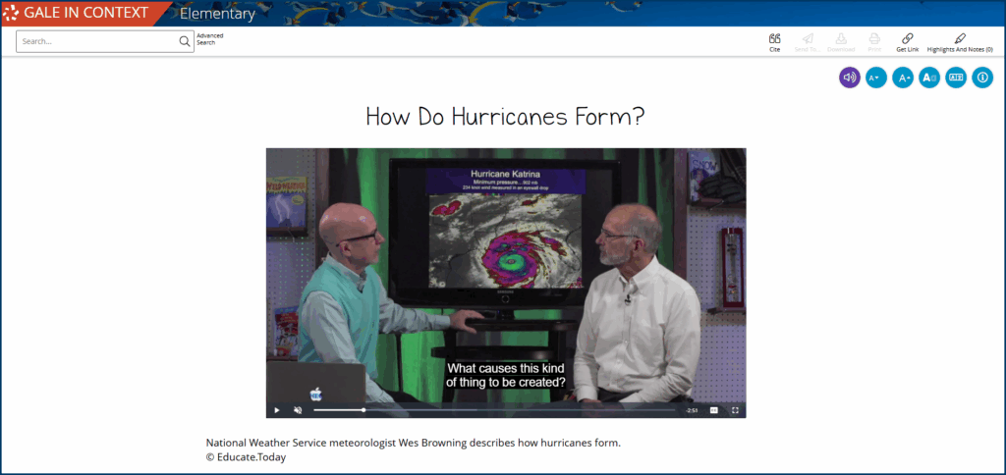Decrease font size with A-down button
The height and width of the screenshot is (475, 1006).
(876, 78)
